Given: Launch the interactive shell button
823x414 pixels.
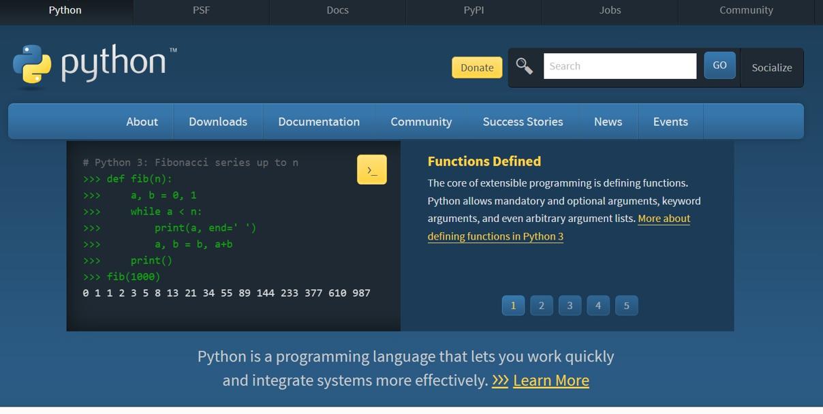Looking at the screenshot, I should tap(372, 170).
